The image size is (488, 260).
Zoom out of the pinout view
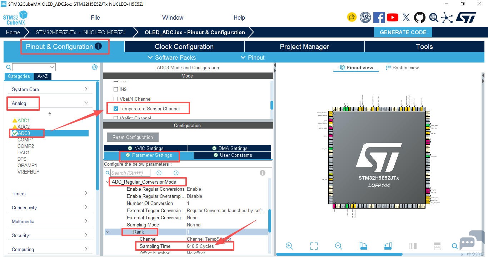339,246
